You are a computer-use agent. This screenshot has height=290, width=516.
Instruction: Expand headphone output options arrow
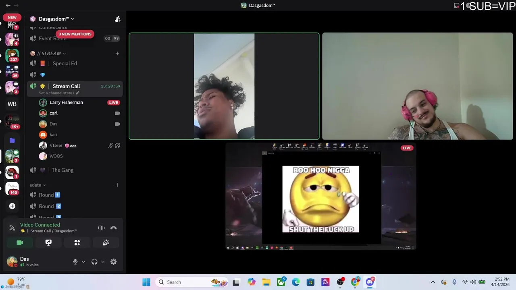click(x=103, y=262)
